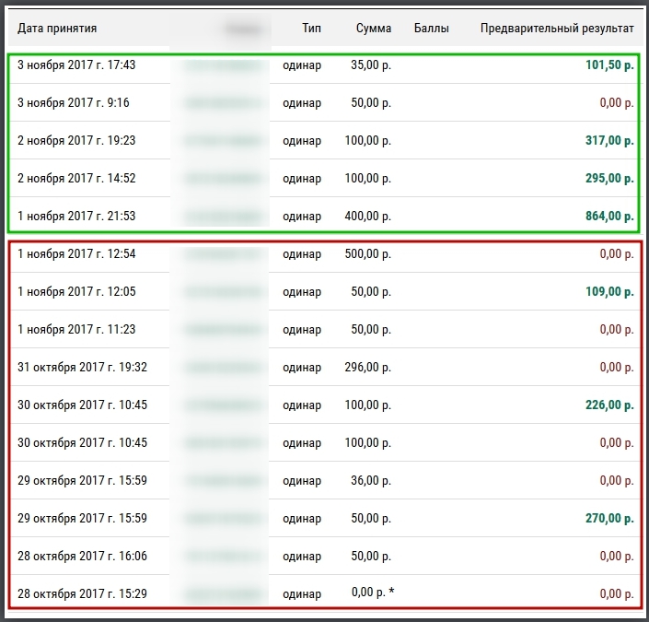Click the 0,00 р. result for 28 октября 16:06

coord(617,556)
